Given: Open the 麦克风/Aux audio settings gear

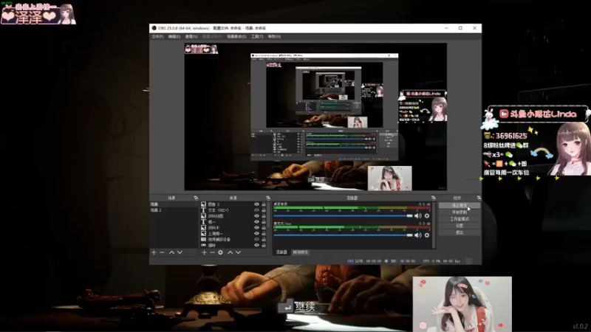Looking at the screenshot, I should [427, 235].
